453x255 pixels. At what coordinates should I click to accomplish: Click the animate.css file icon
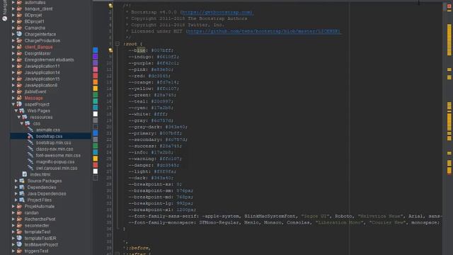tap(30, 130)
